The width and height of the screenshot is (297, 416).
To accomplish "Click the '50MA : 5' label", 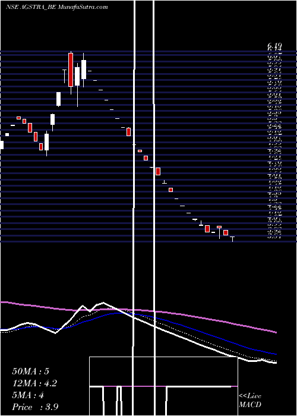I will [30, 371].
